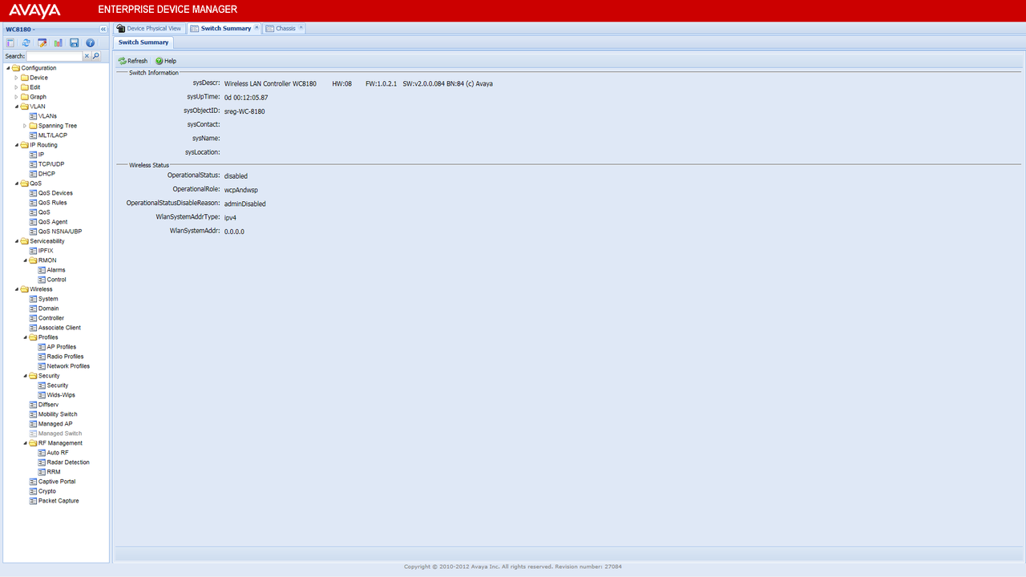1026x577 pixels.
Task: Expand the Edit folder
Action: click(x=16, y=87)
